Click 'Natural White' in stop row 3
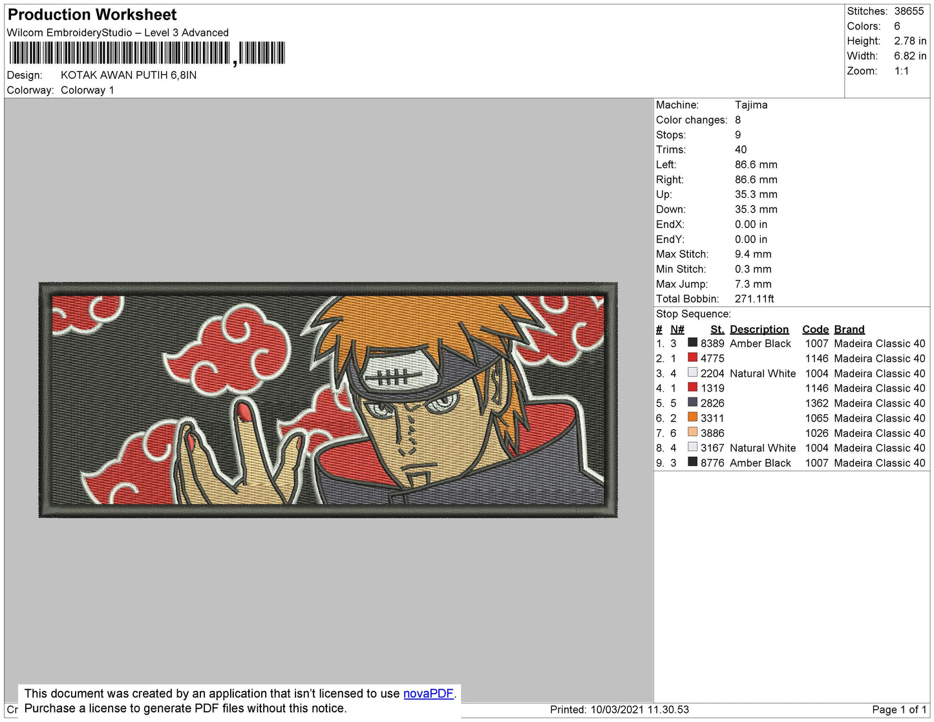Viewport: 934px width, 722px height. [x=763, y=373]
